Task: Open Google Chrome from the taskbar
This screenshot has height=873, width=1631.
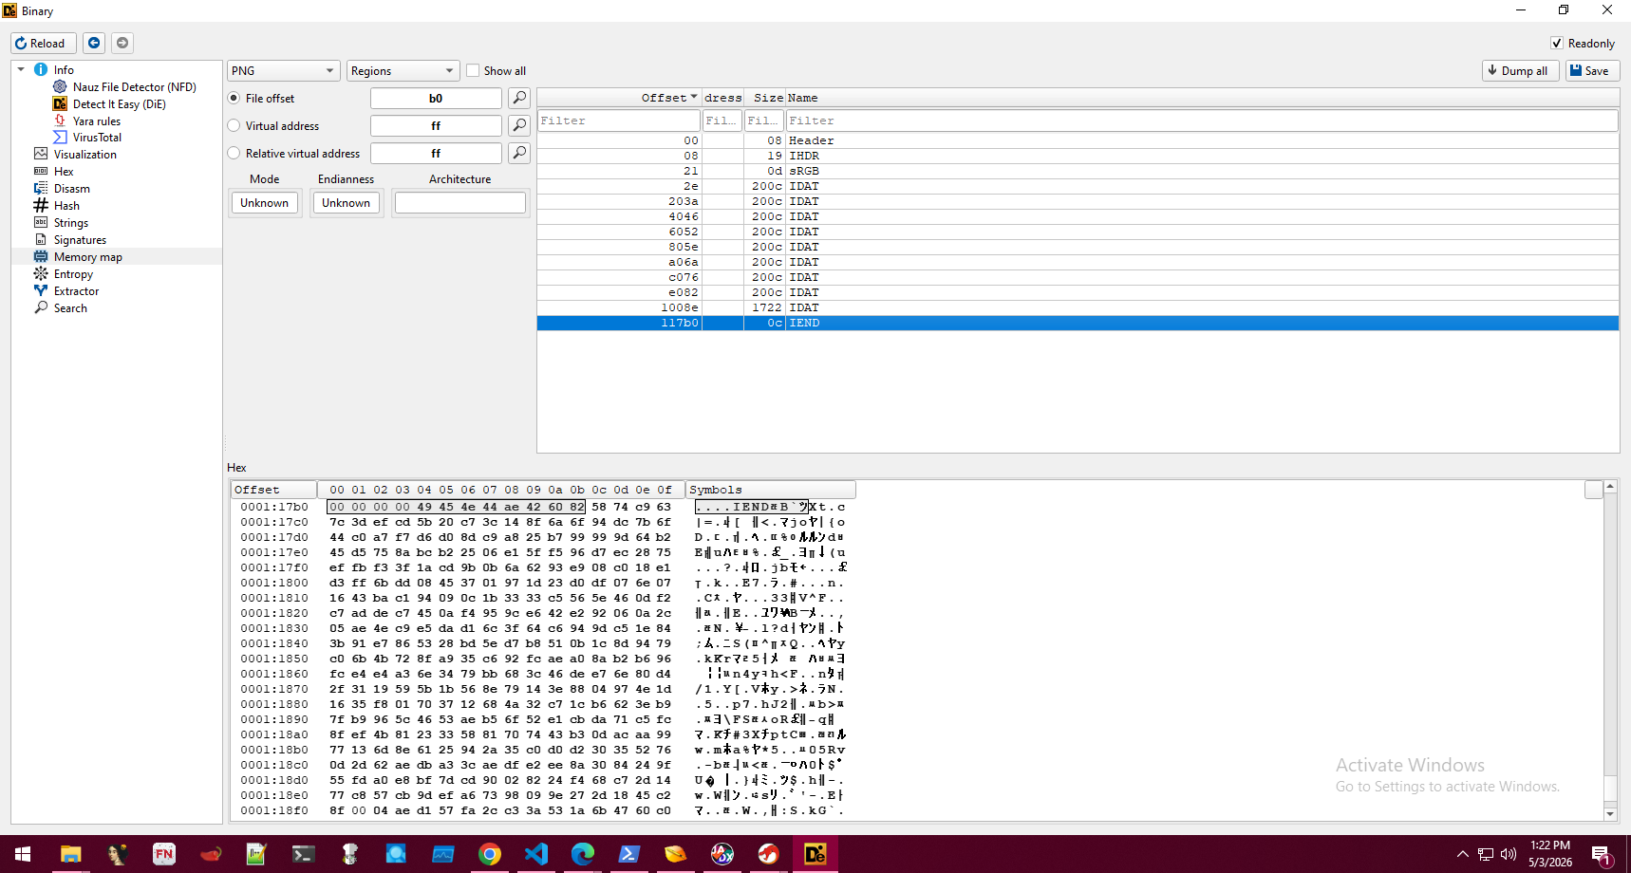Action: 490,854
